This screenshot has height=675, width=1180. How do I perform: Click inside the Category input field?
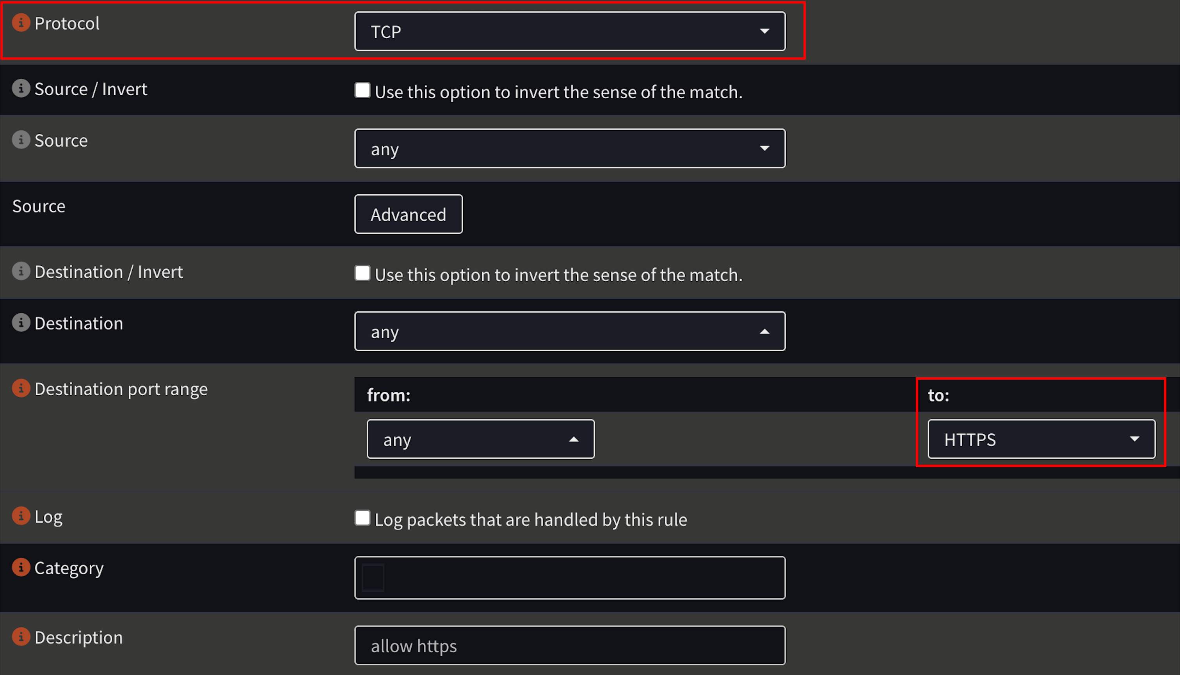pos(569,577)
